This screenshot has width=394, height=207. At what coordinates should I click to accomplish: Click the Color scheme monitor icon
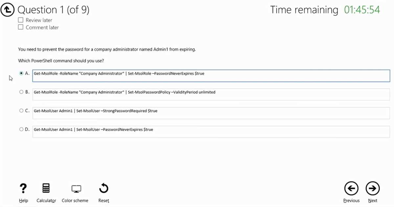(x=76, y=189)
